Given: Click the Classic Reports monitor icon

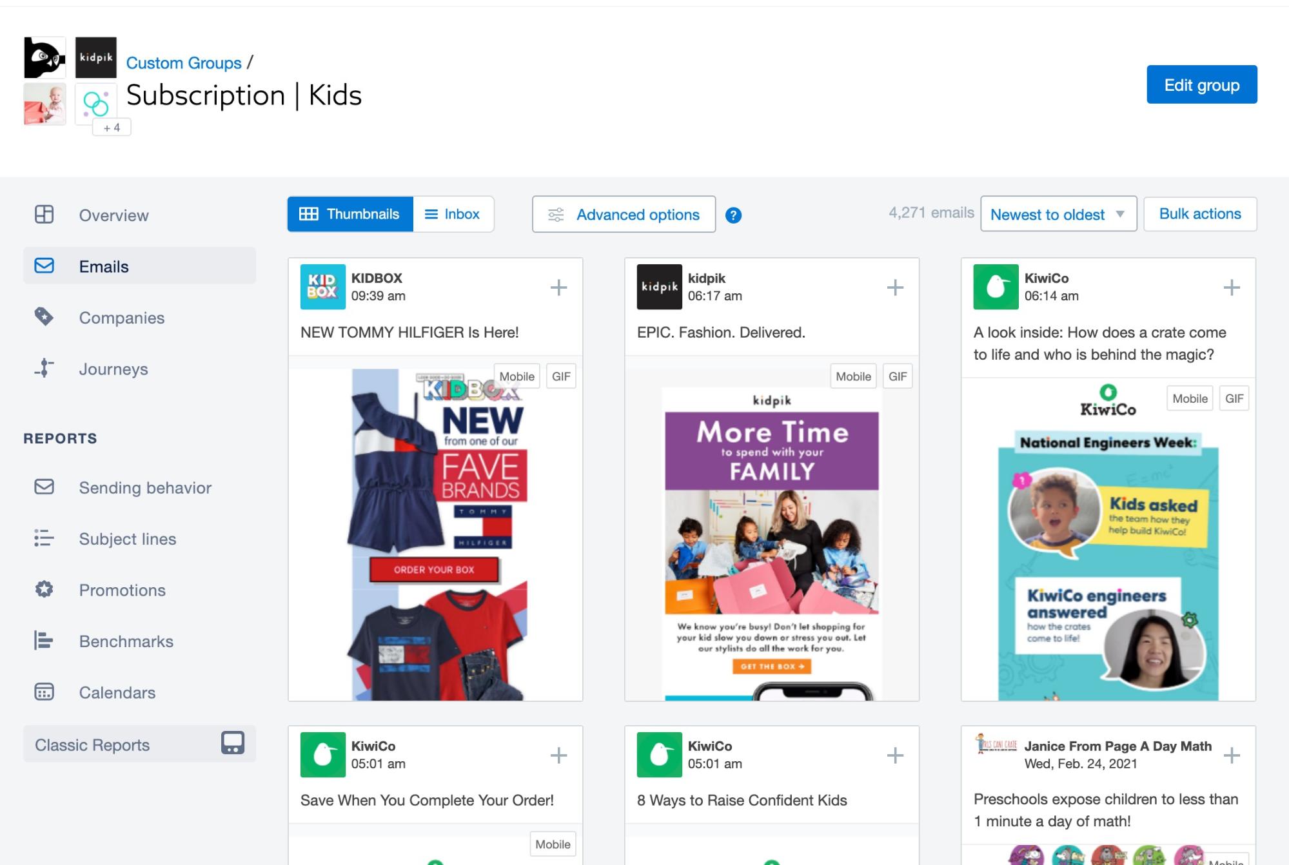Looking at the screenshot, I should click(233, 743).
